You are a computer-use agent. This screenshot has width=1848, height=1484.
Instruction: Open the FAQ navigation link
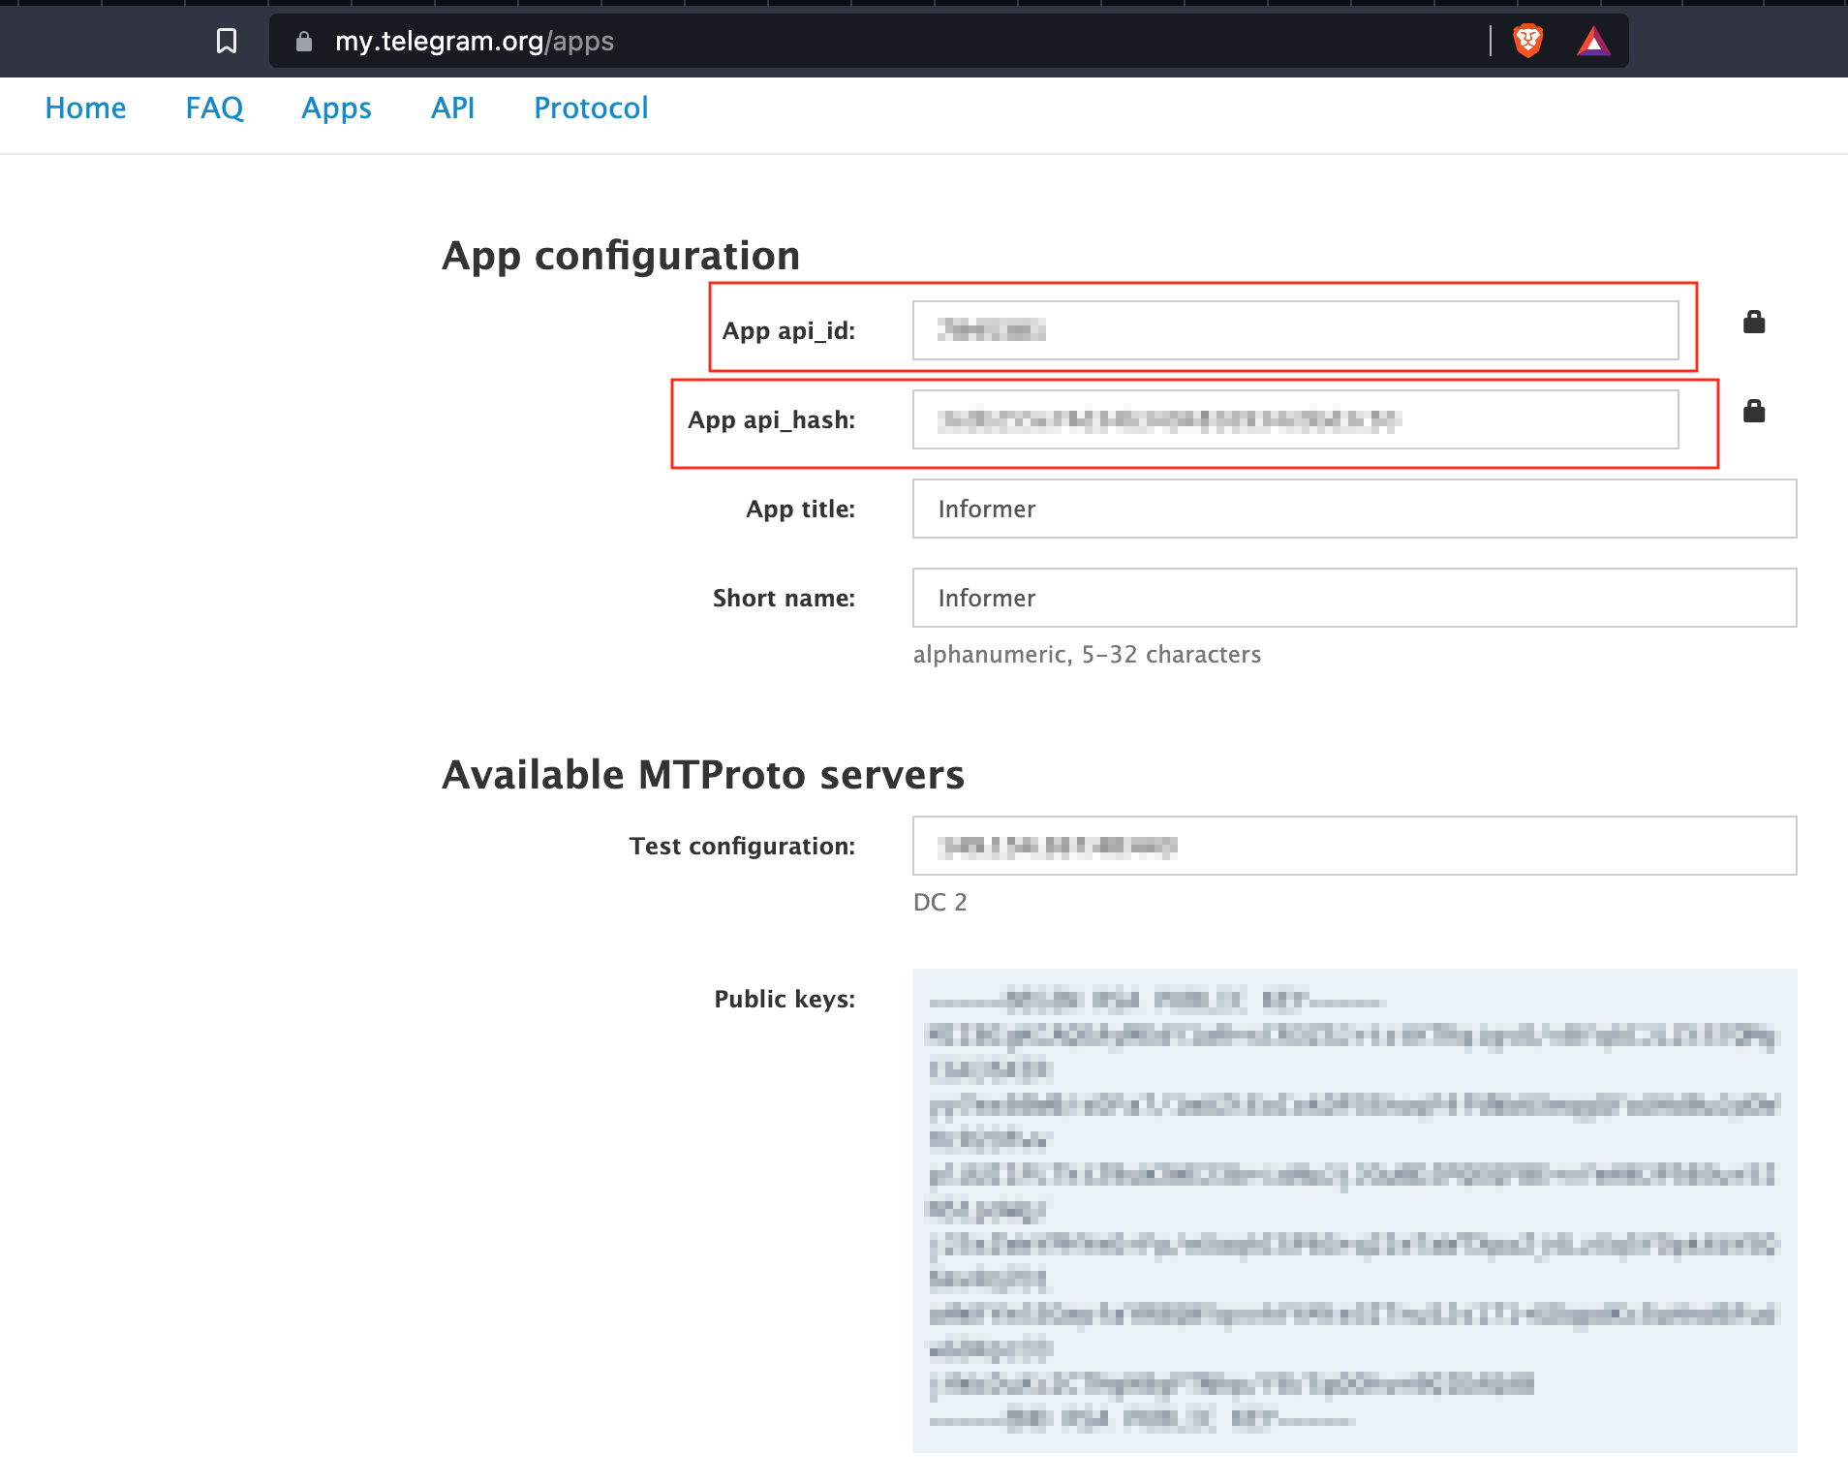[214, 108]
